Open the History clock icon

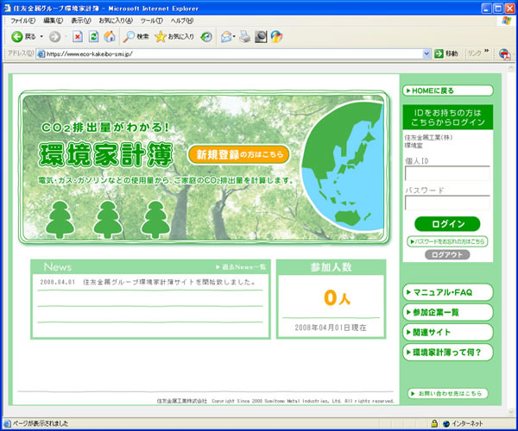coord(206,36)
